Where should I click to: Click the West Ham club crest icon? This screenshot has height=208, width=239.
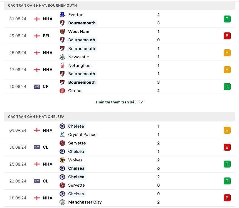(x=62, y=32)
